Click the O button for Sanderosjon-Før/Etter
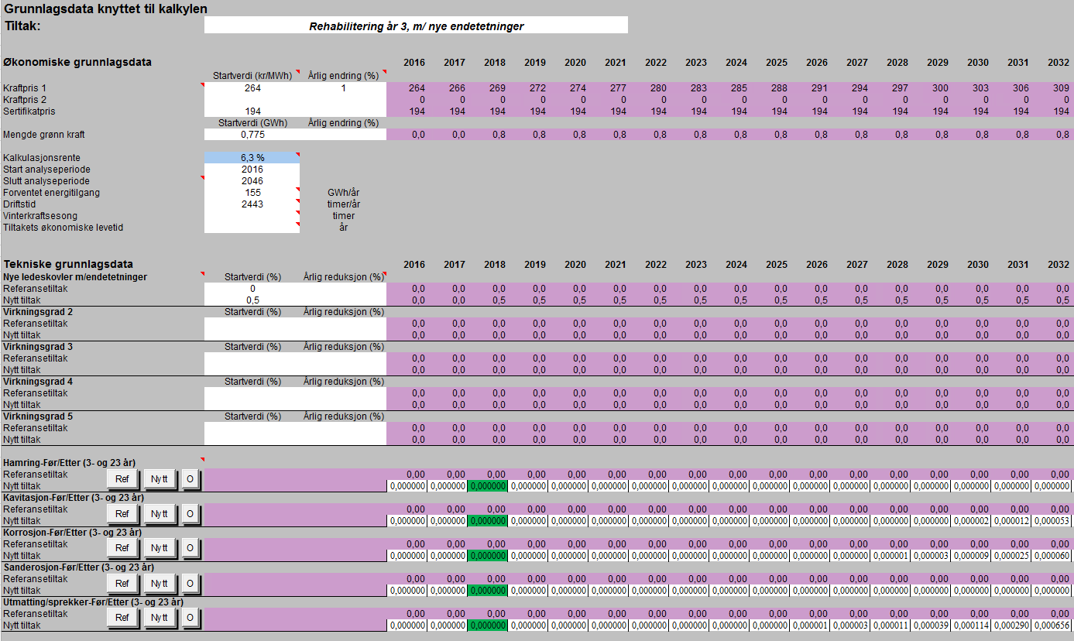The image size is (1074, 641). pos(190,584)
